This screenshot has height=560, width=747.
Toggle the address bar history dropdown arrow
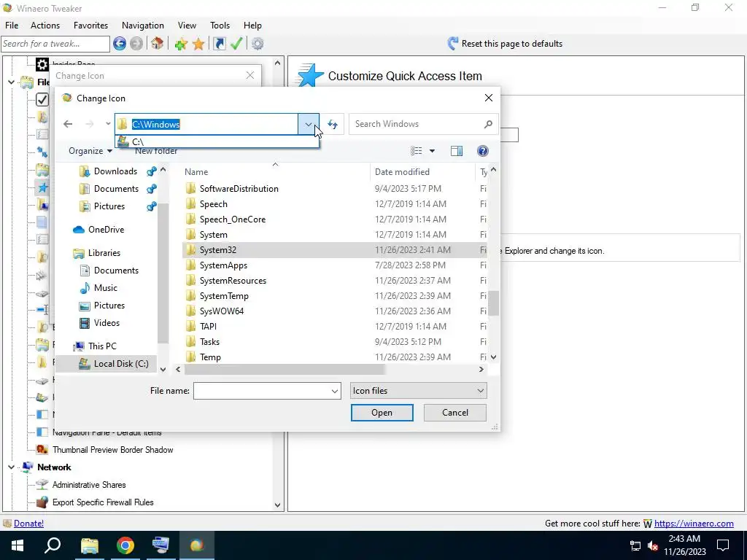(309, 124)
